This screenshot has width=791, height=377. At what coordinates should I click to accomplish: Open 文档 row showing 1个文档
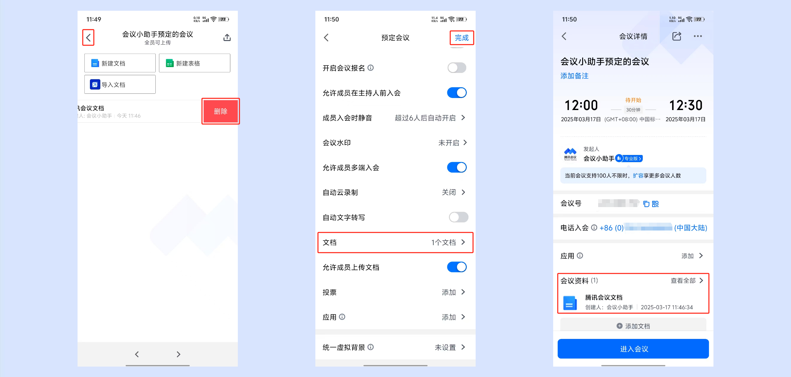click(395, 242)
